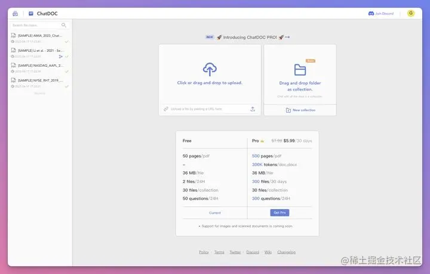Open the Wiki footer link
Viewport: 430px width, 274px height.
click(268, 252)
